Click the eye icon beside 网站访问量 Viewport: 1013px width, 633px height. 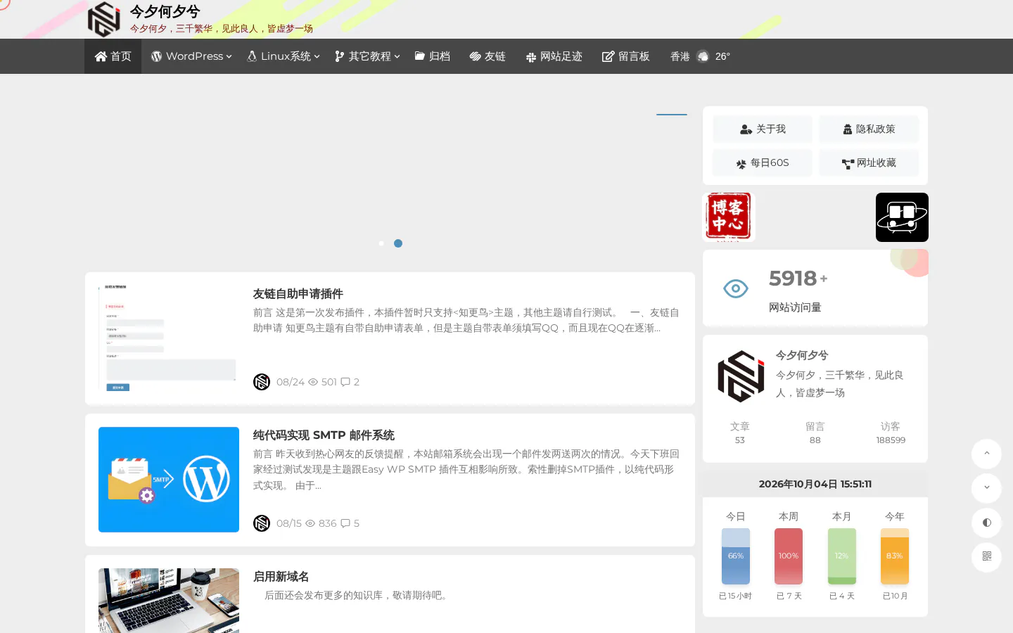[736, 288]
